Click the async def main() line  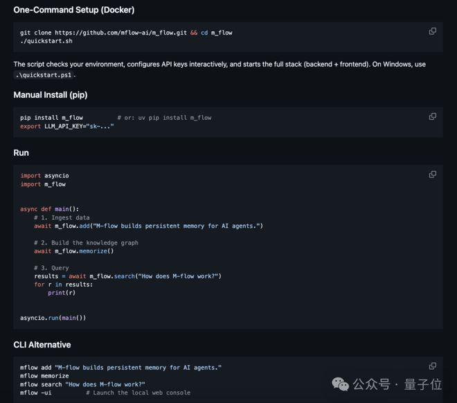(x=50, y=209)
